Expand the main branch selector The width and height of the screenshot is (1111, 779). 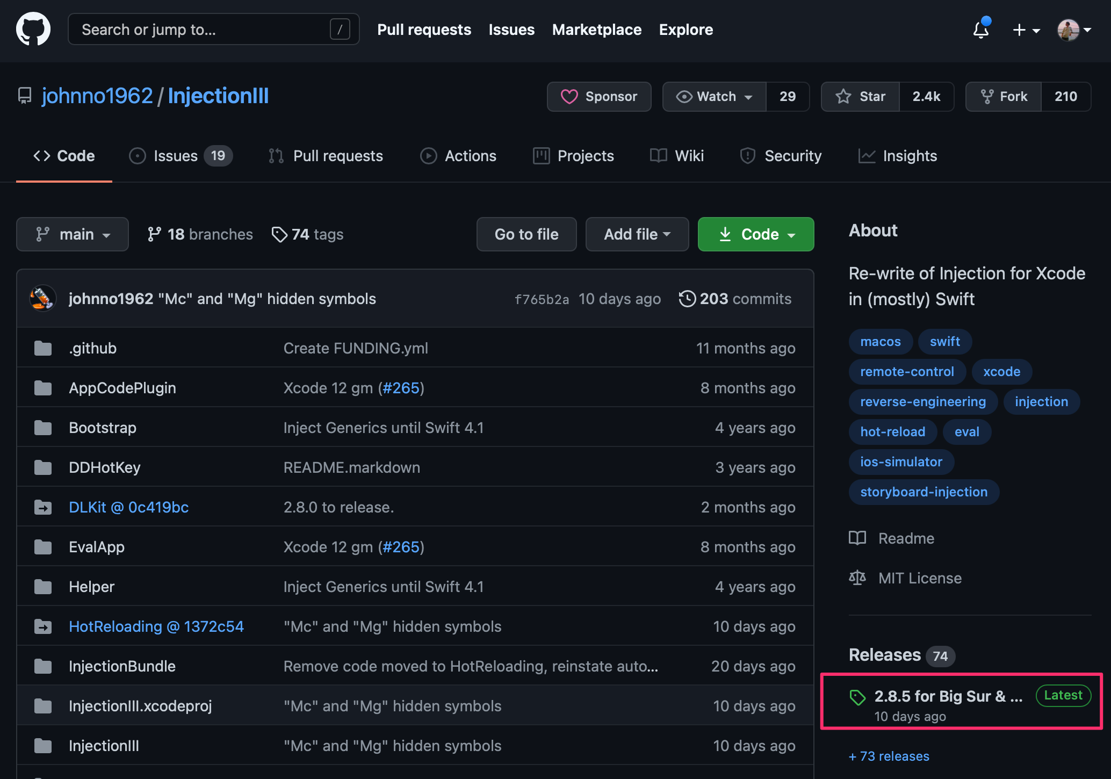pos(73,234)
